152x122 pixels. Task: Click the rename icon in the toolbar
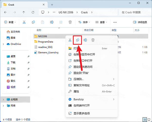click(52, 22)
